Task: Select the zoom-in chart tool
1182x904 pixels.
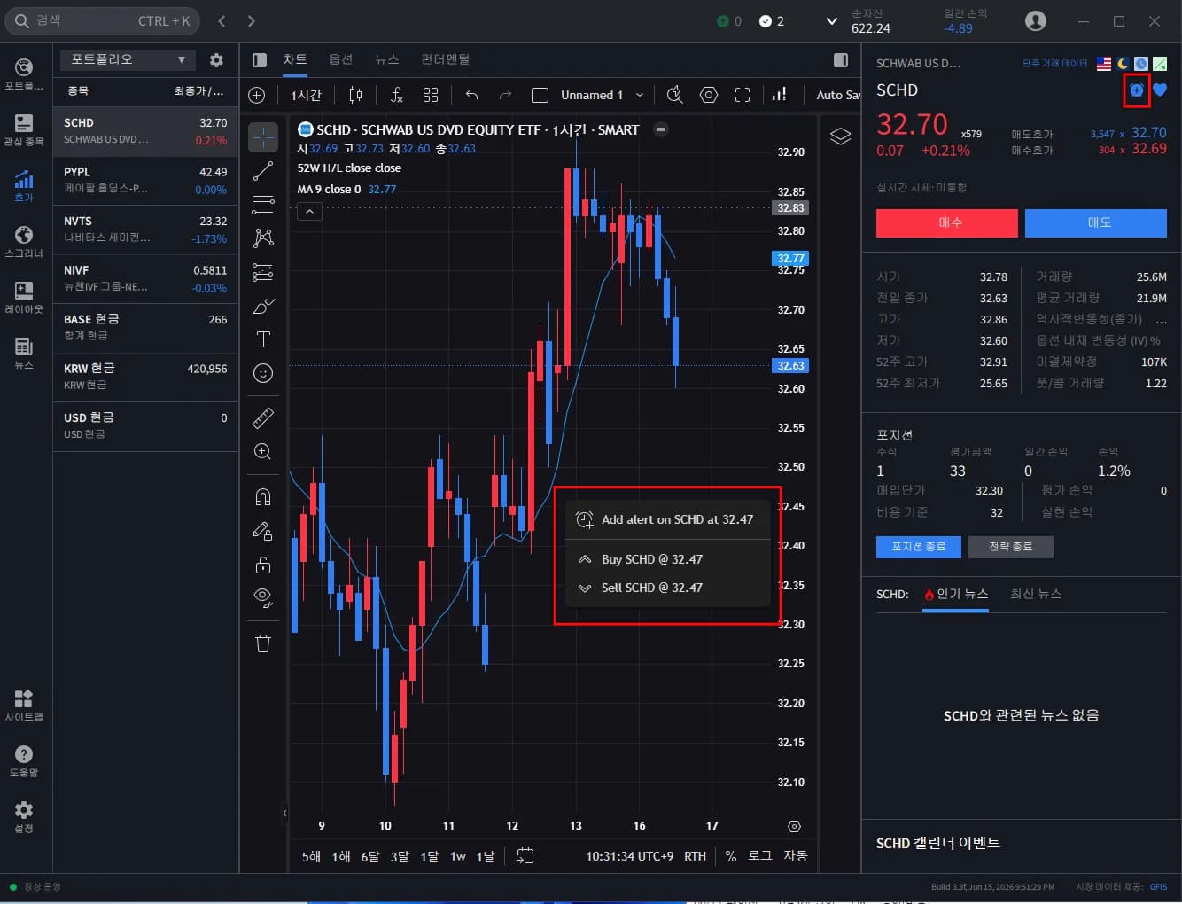Action: pos(263,451)
